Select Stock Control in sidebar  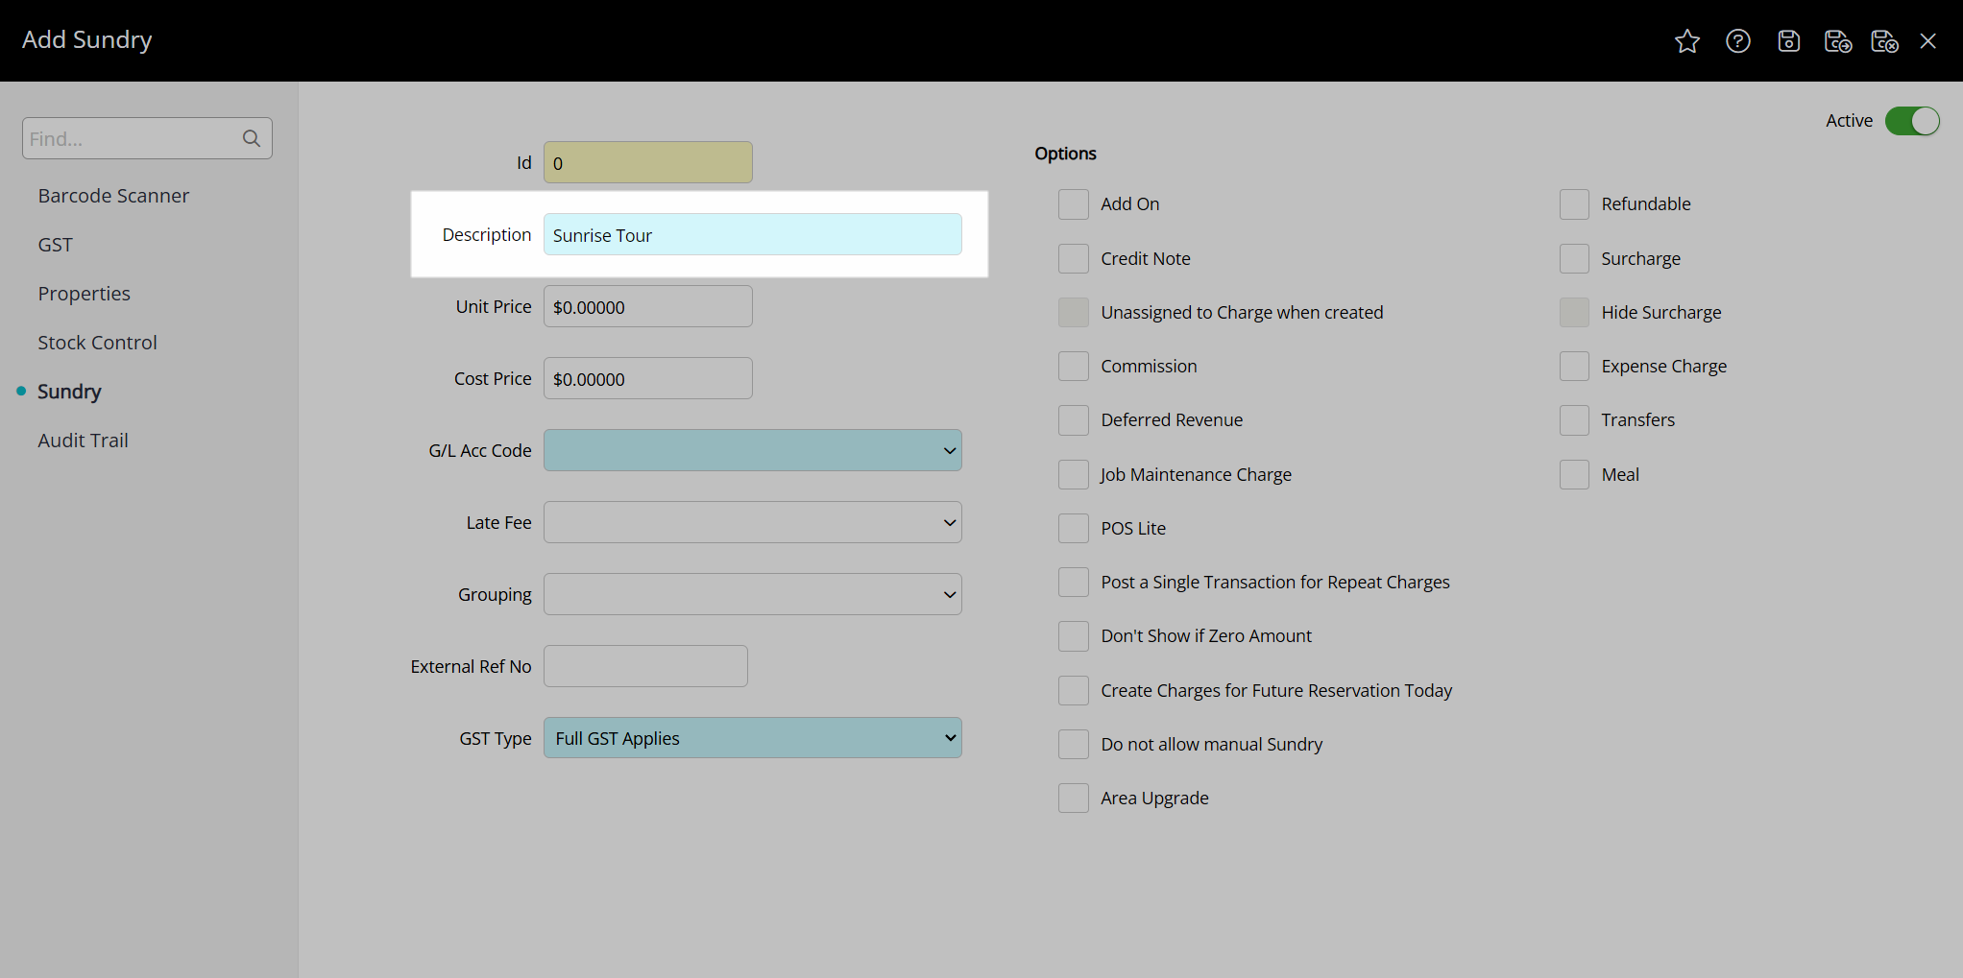click(97, 343)
